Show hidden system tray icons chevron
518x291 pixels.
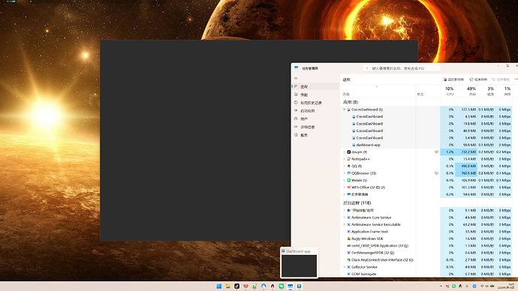pos(441,286)
